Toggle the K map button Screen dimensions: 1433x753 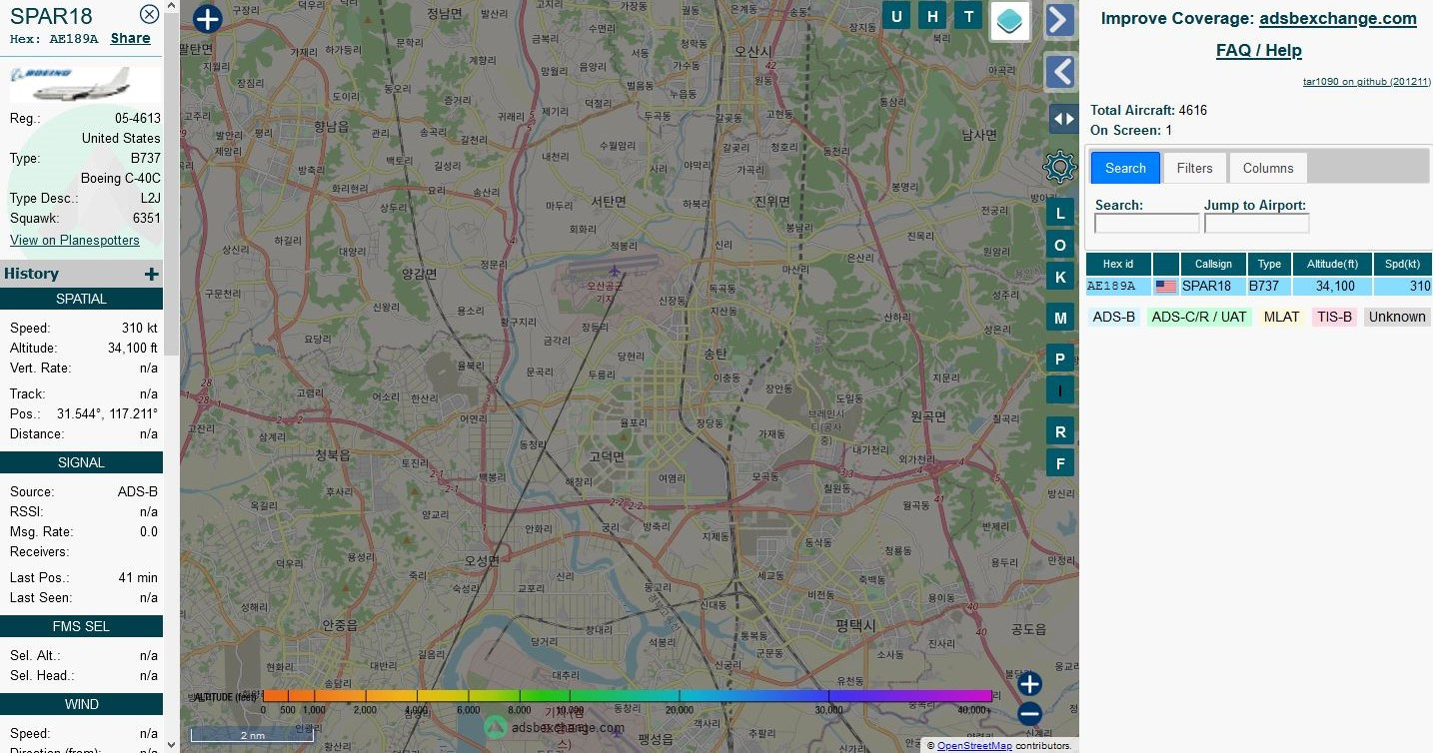tap(1060, 278)
